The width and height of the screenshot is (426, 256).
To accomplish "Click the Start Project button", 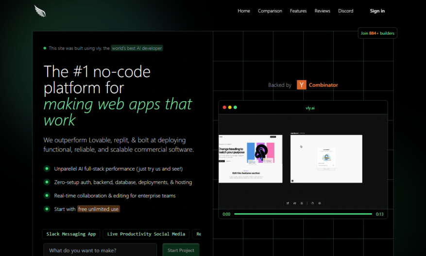I will point(181,250).
